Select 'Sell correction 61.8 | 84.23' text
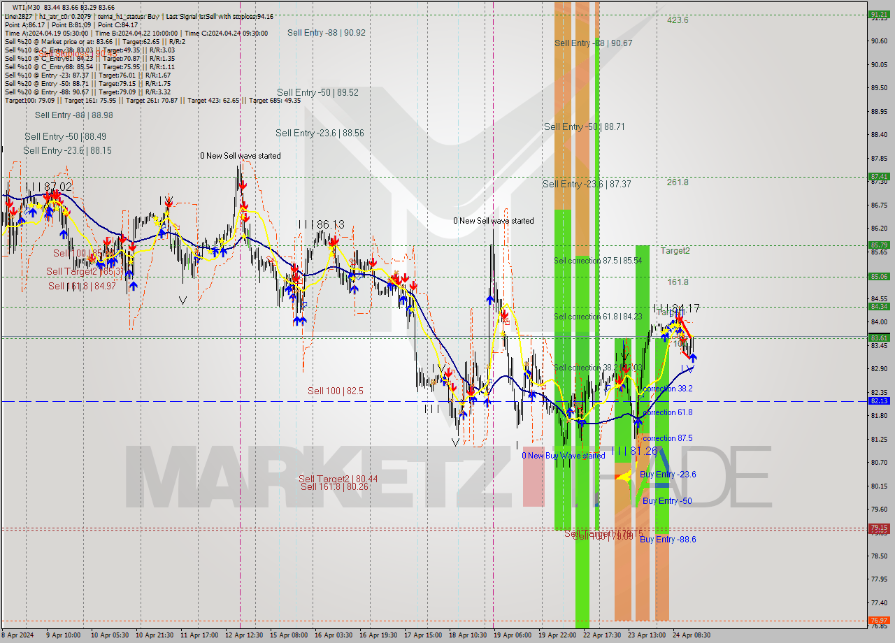895x643 pixels. tap(598, 317)
